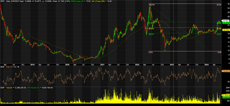The height and width of the screenshot is (106, 230).
Task: Click the 0.0% Fibonacci level label
Action: tap(151, 52)
